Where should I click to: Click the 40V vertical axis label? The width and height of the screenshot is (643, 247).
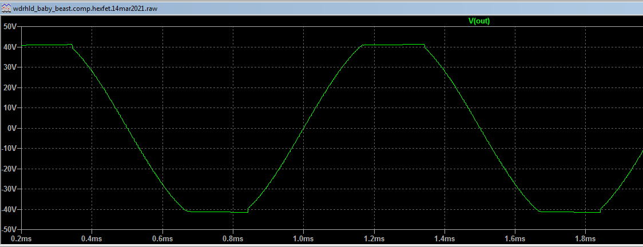[9, 47]
